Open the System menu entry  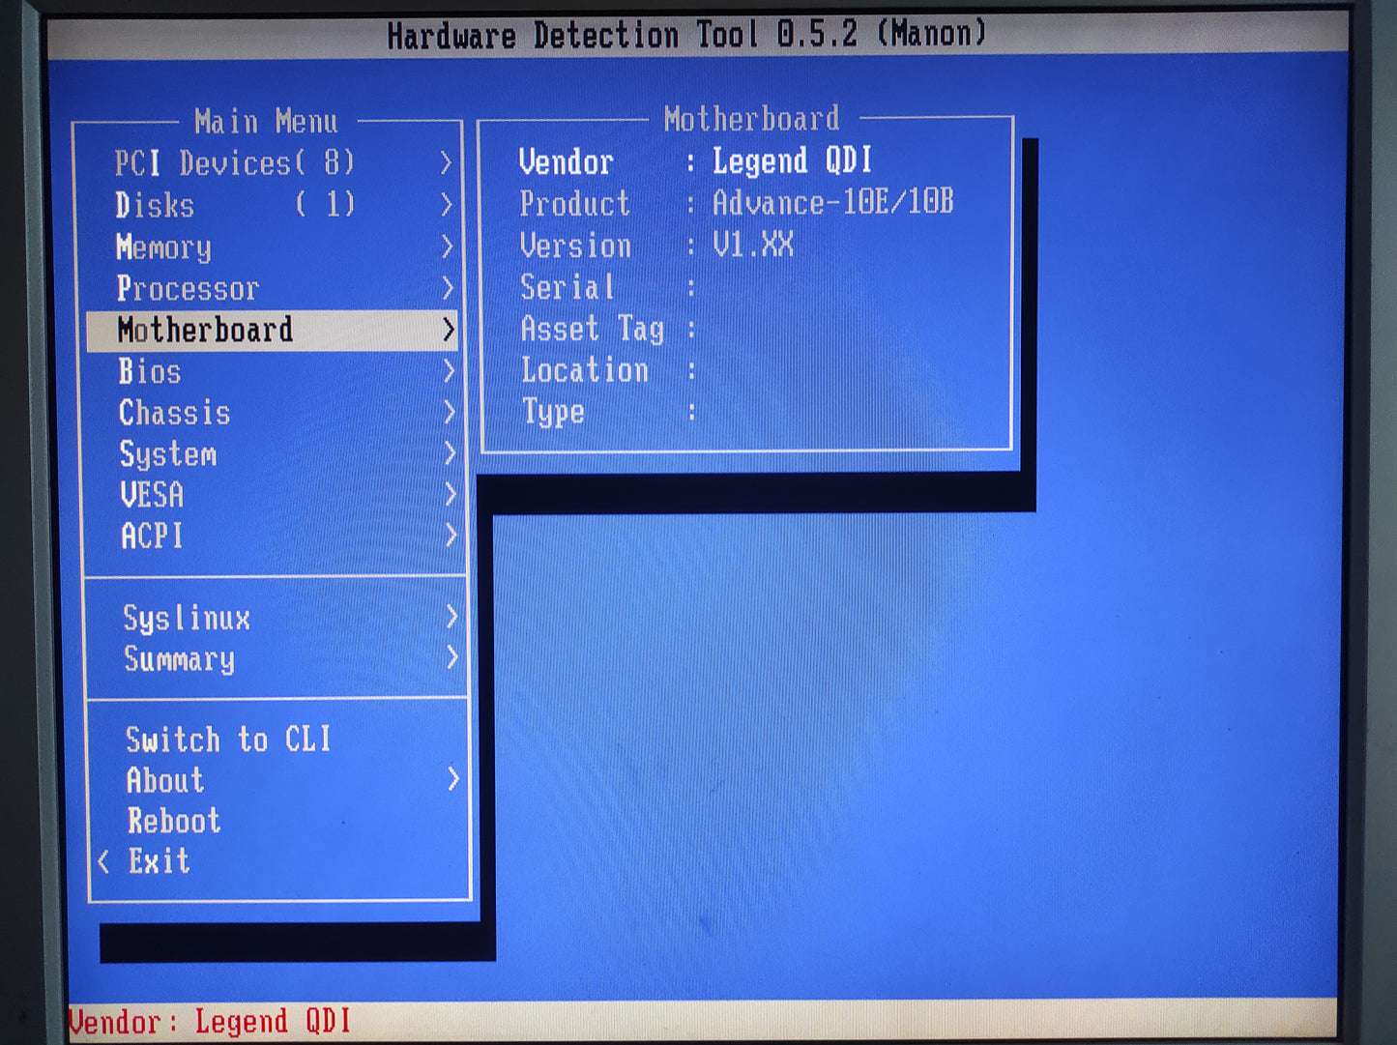pos(167,454)
